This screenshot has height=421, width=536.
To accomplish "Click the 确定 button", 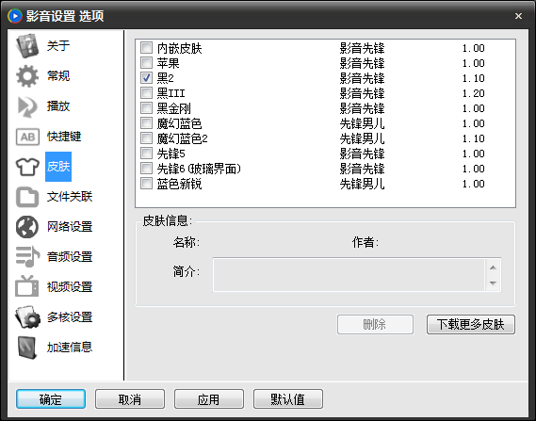I will 51,398.
